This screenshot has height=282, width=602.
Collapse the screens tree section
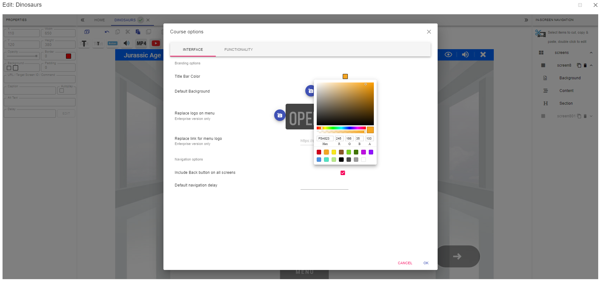click(591, 53)
